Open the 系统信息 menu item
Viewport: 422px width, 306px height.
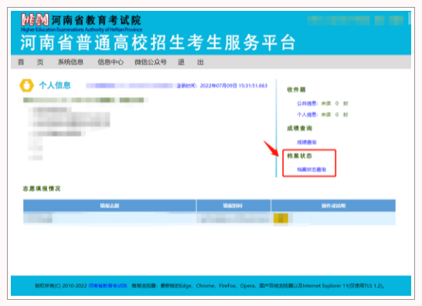tap(70, 62)
